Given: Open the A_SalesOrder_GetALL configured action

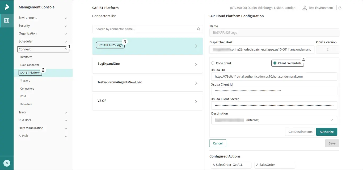Looking at the screenshot, I should point(230,165).
